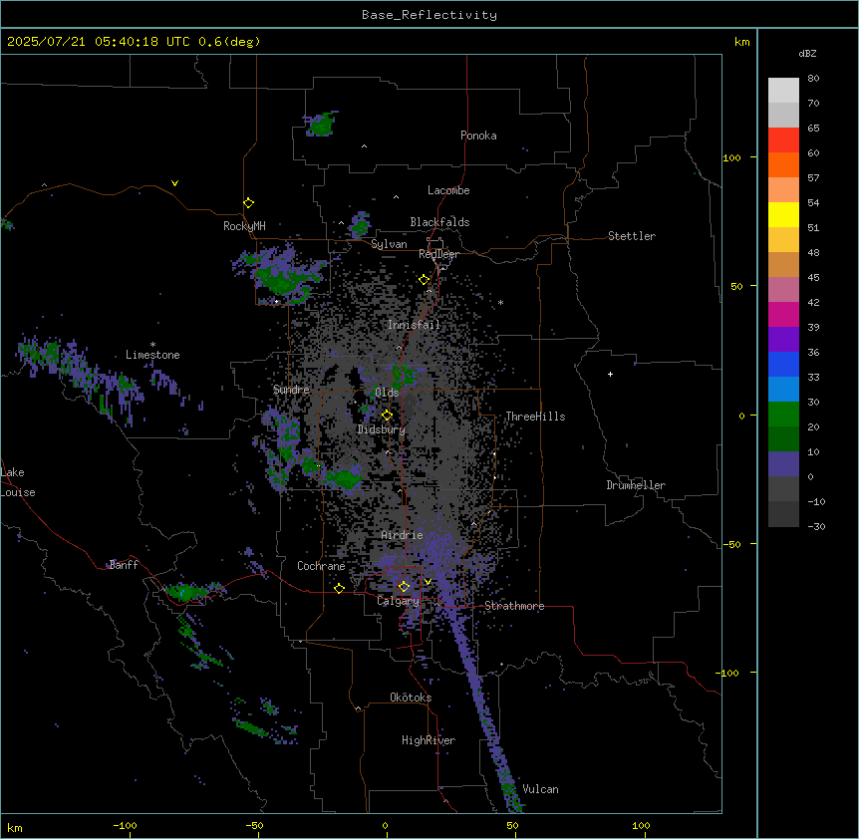Click the yellow diamond marker near RockyMH
The image size is (859, 839).
[x=248, y=203]
